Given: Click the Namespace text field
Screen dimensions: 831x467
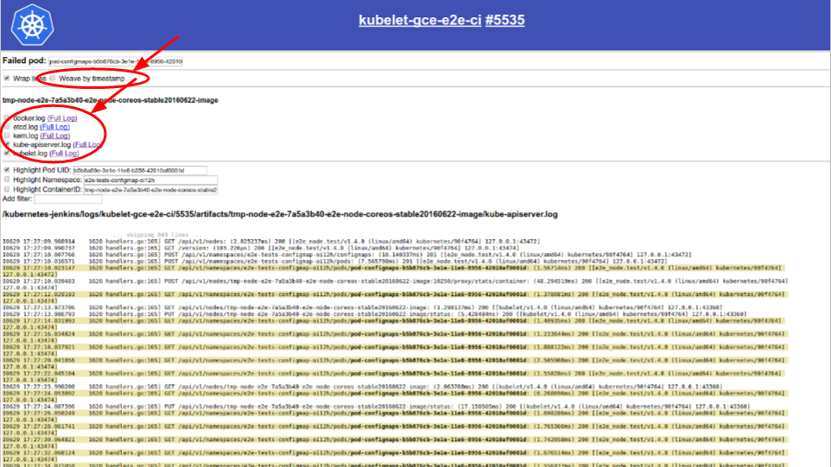Looking at the screenshot, I should coord(150,180).
